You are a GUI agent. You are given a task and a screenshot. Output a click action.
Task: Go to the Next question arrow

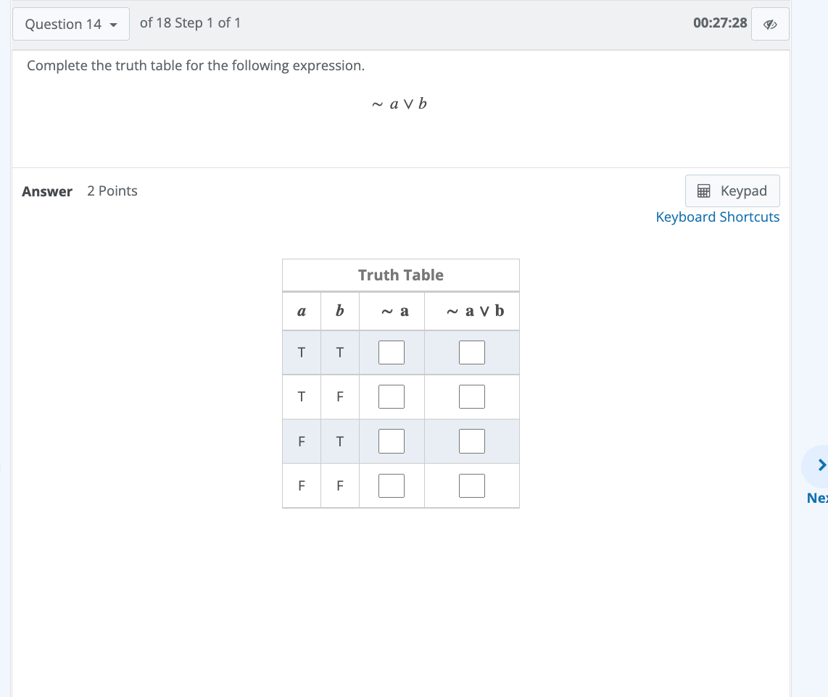(820, 465)
